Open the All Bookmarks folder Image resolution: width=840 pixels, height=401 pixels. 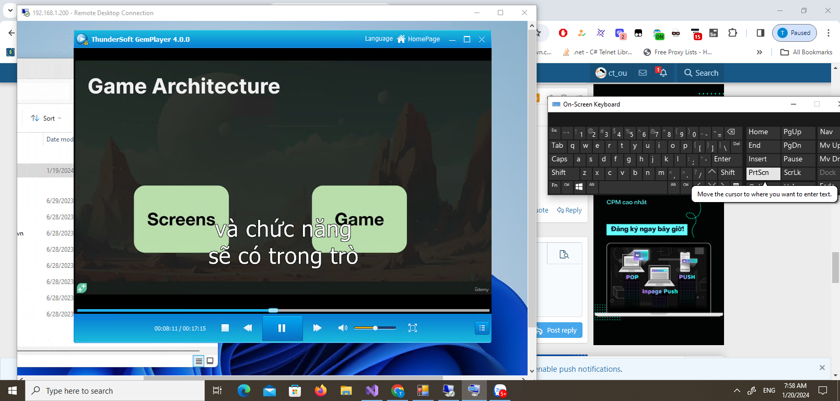click(x=806, y=52)
